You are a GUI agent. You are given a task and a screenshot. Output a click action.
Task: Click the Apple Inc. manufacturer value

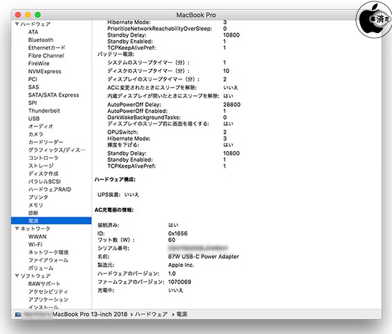coord(181,265)
